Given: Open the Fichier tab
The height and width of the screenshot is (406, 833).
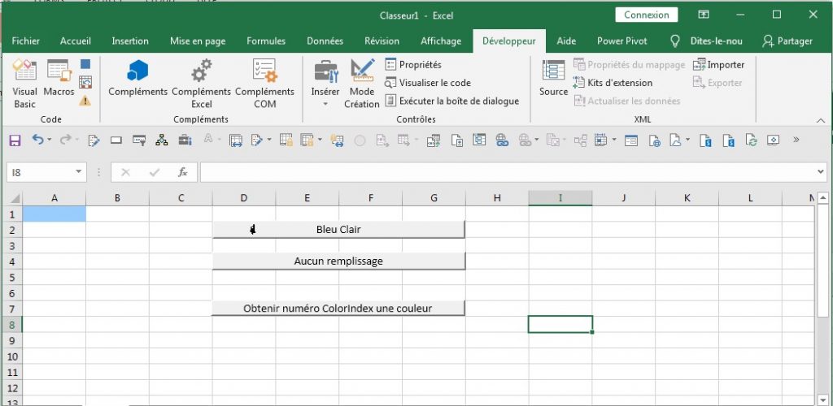Looking at the screenshot, I should click(x=25, y=41).
